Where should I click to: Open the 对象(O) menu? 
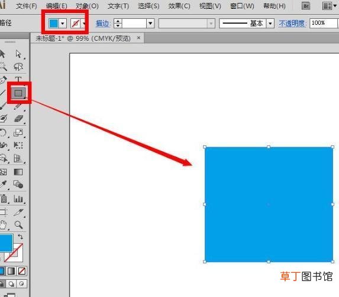click(x=87, y=6)
